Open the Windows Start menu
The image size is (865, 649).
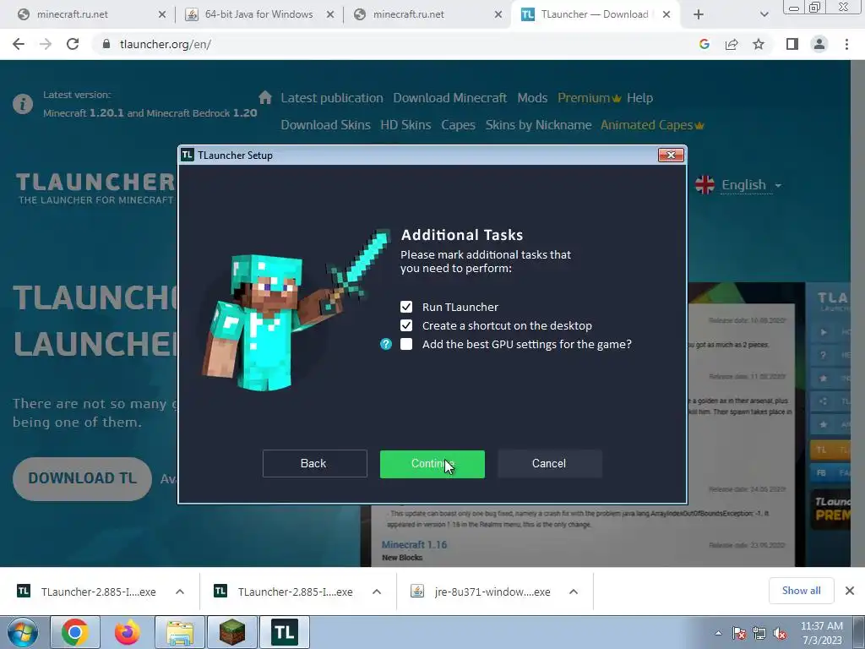point(23,632)
